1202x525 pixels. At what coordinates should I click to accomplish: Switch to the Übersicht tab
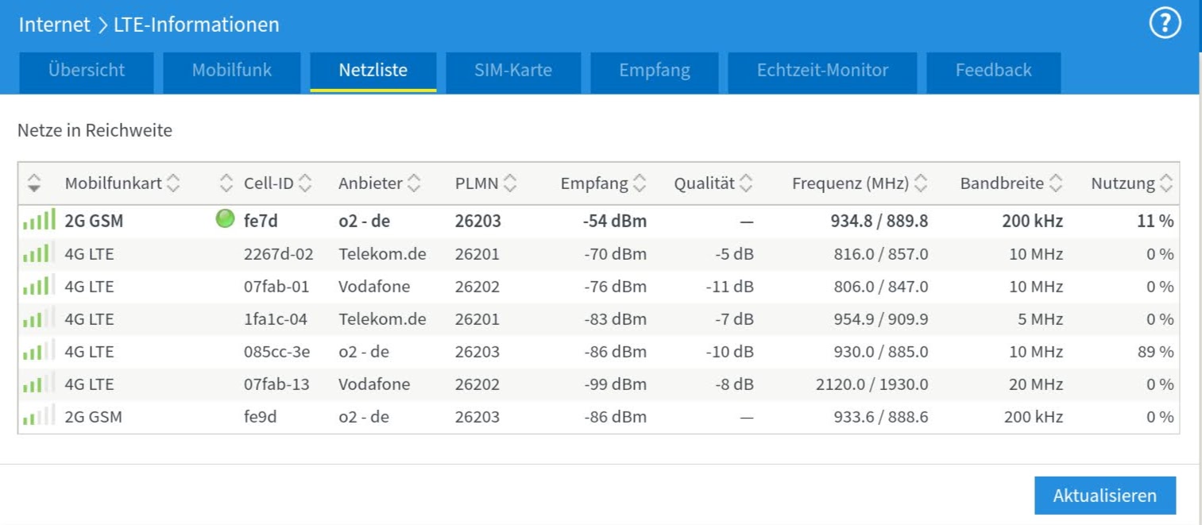(x=86, y=70)
